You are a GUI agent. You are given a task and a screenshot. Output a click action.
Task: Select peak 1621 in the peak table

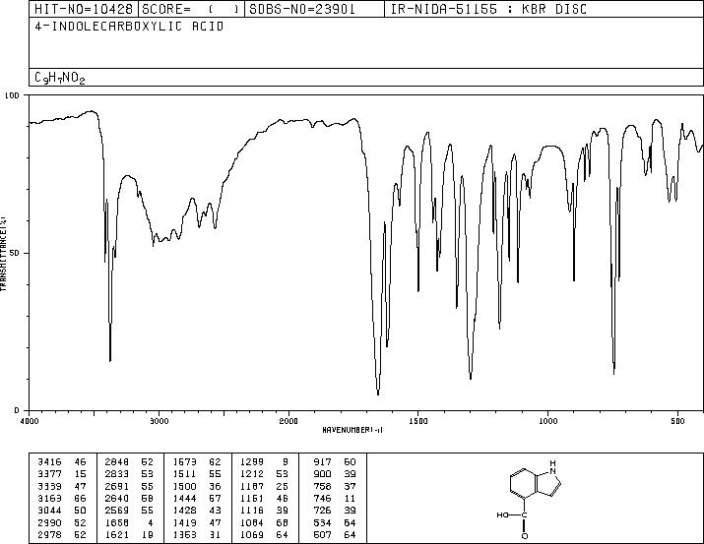(117, 535)
